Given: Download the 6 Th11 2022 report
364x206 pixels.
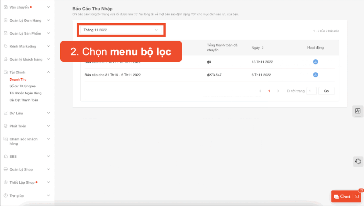Looking at the screenshot, I should [x=315, y=75].
